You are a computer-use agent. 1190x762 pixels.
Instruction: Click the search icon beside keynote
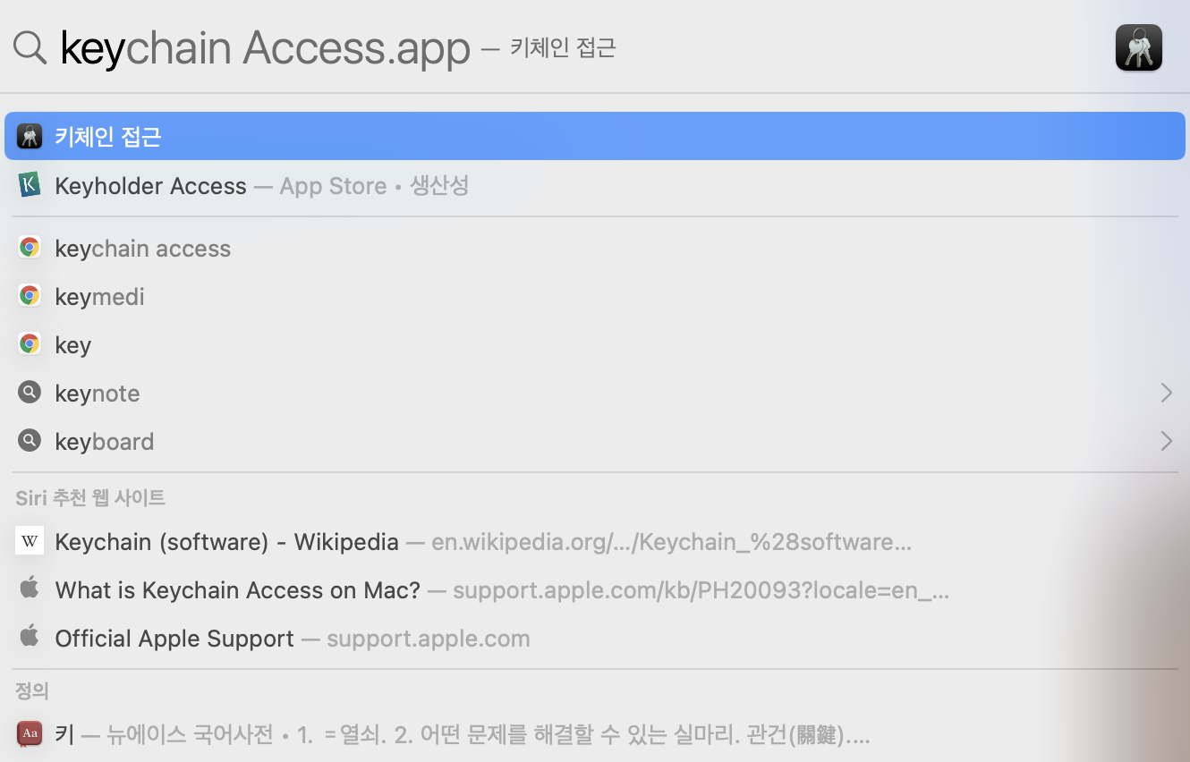point(30,393)
